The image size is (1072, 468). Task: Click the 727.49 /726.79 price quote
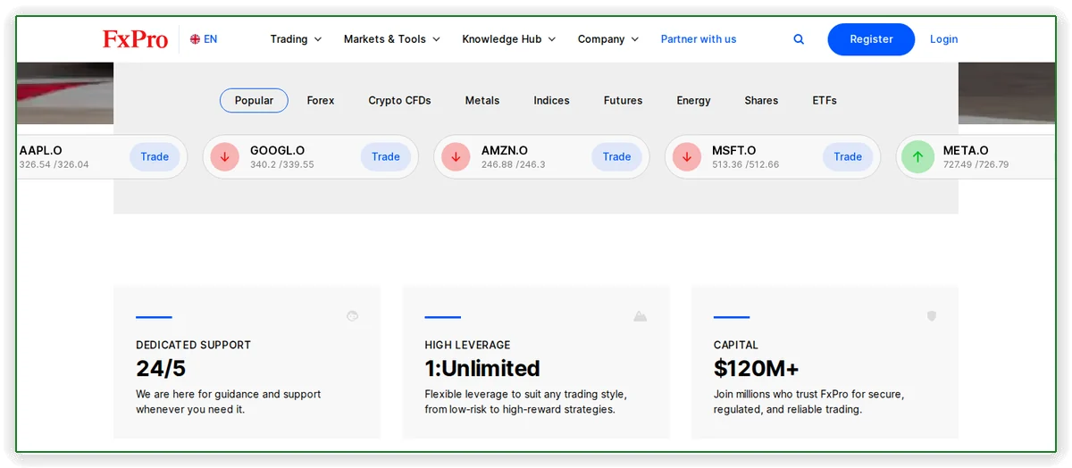point(976,165)
